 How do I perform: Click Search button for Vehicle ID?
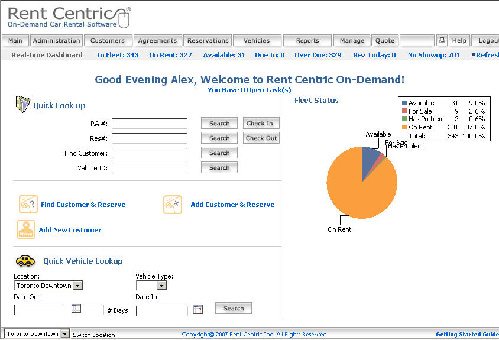coord(219,167)
